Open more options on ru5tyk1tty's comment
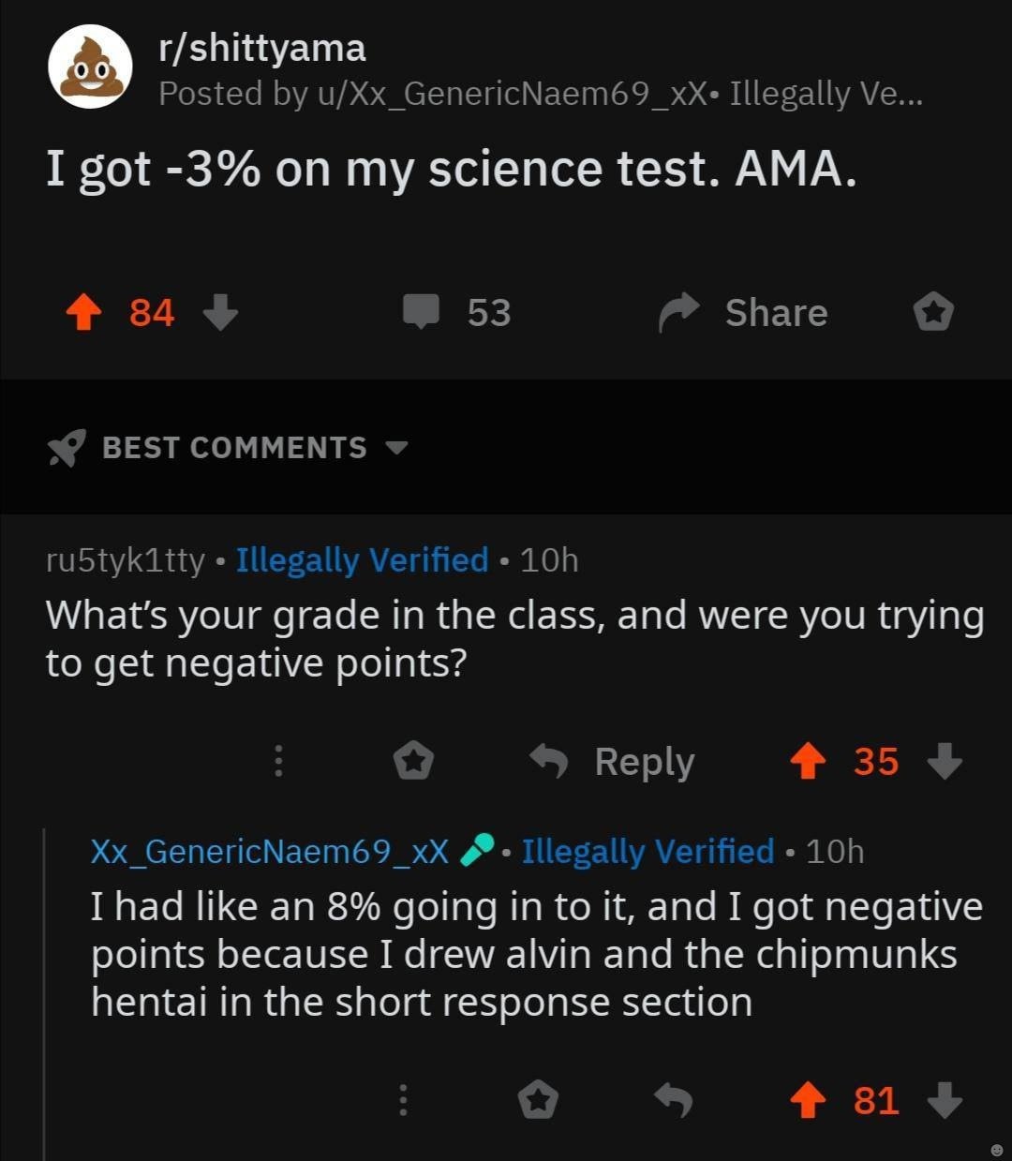Screen dimensions: 1012x1161 point(277,761)
